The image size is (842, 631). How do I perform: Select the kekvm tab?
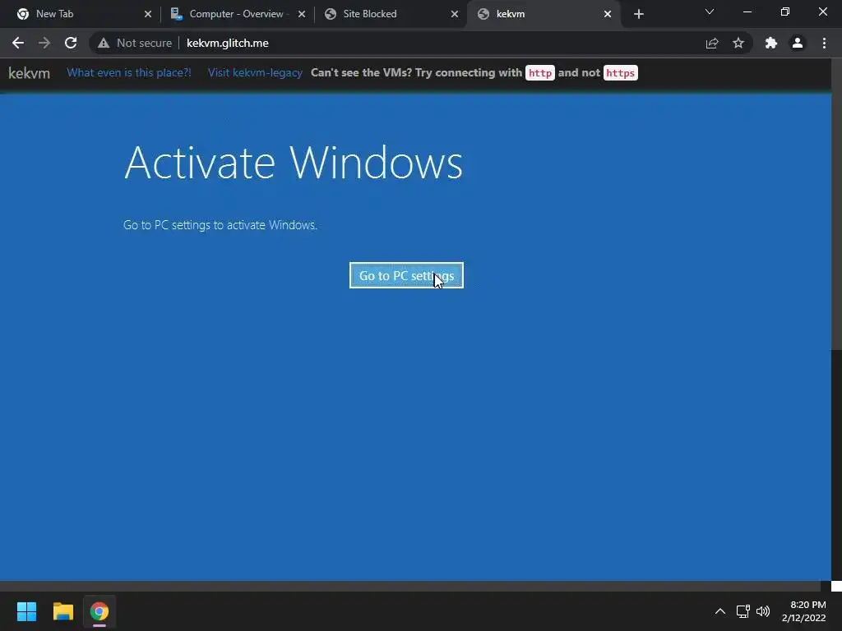pos(544,14)
